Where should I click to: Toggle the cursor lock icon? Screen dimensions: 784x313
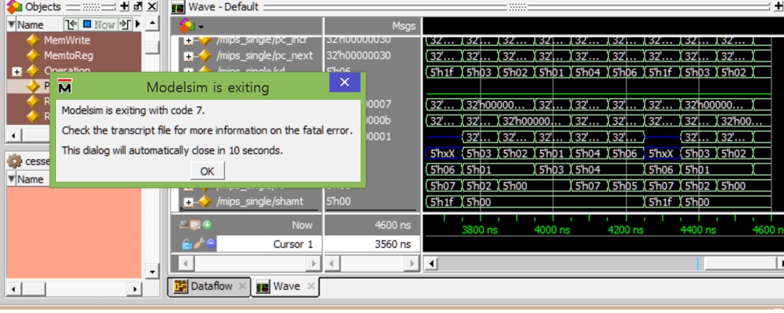[186, 244]
